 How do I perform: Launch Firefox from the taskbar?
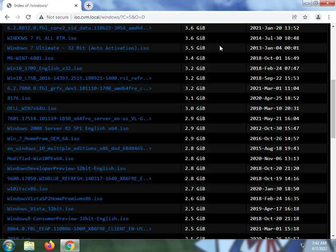point(50,245)
